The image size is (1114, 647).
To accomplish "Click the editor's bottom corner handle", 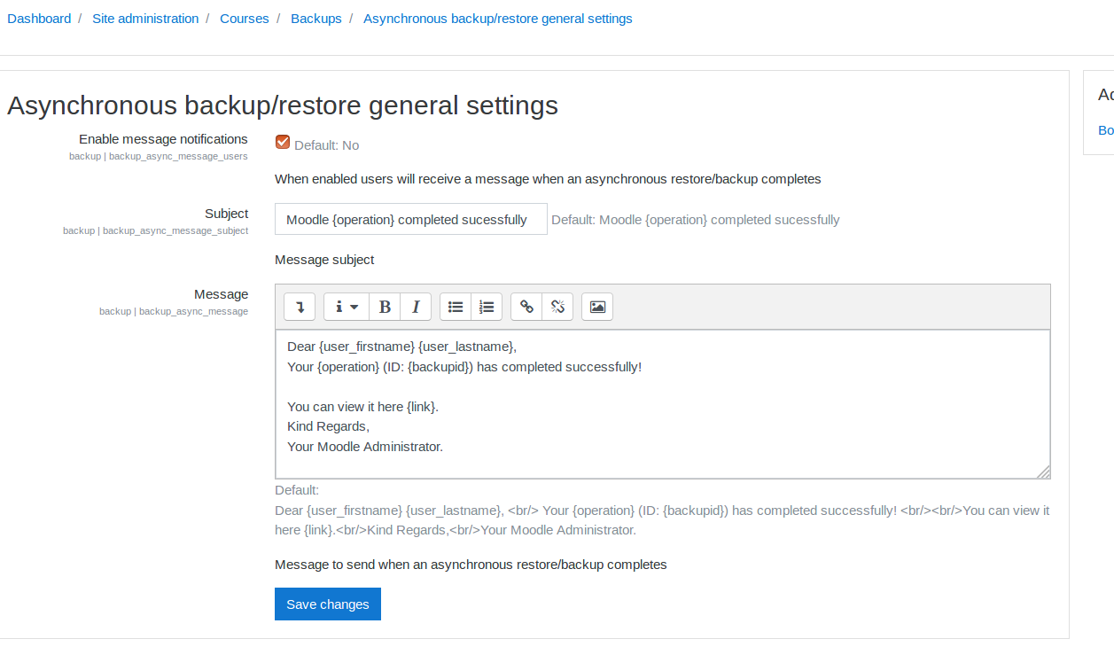I will point(1043,472).
